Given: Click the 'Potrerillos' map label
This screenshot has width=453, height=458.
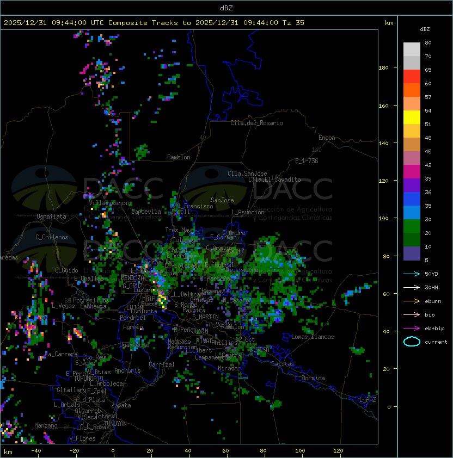Looking at the screenshot, I should [x=91, y=300].
